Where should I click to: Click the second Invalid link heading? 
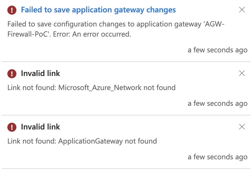point(40,127)
